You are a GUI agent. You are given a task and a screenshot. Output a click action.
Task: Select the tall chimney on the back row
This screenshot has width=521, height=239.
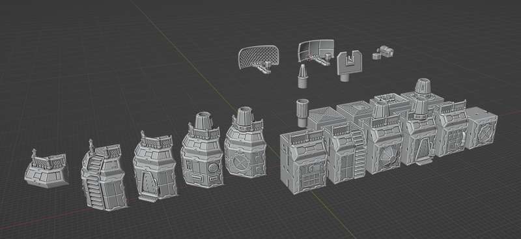[x=423, y=88]
